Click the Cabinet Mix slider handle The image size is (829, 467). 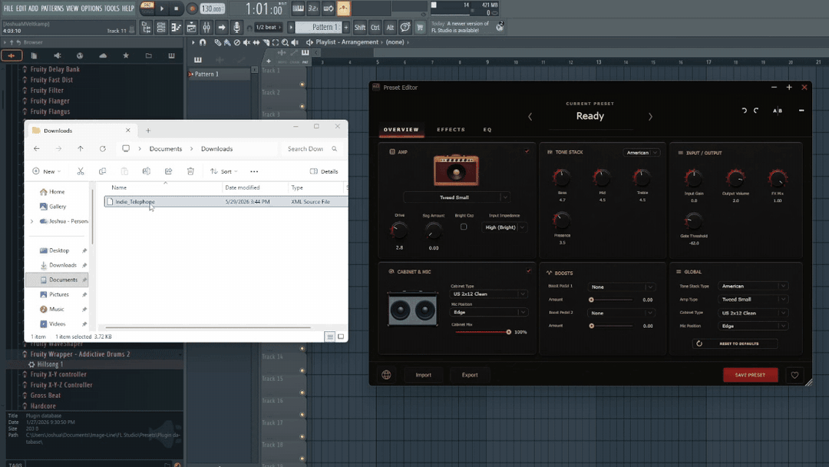coord(509,332)
